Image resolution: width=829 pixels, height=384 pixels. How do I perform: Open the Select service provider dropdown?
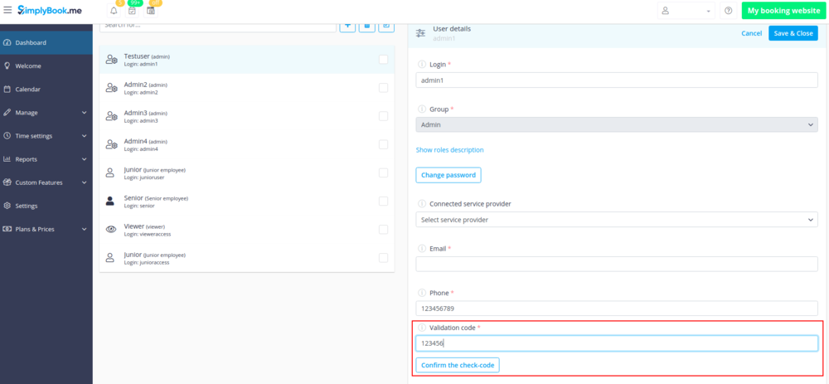tap(616, 220)
